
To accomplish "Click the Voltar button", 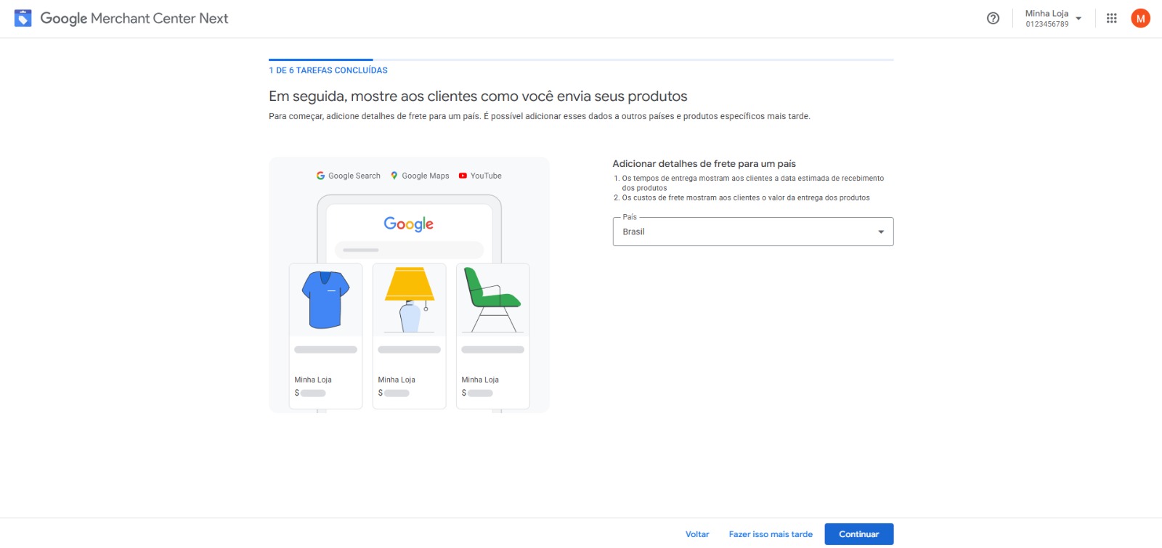I will click(x=697, y=534).
